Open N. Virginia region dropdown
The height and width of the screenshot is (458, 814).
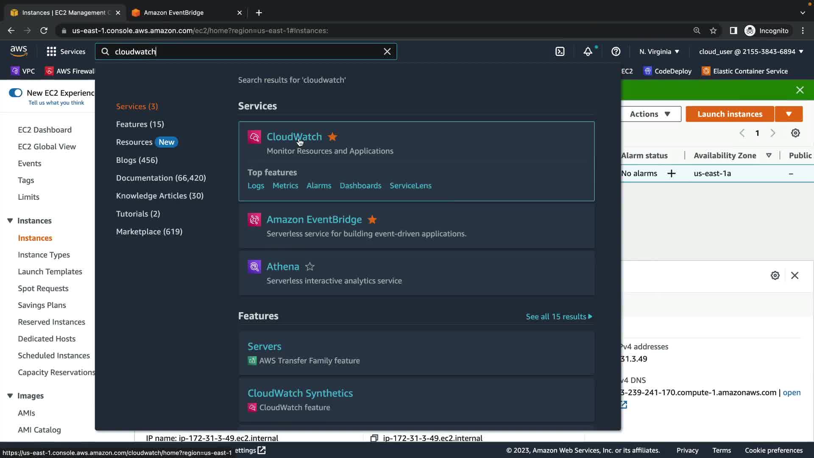coord(659,52)
